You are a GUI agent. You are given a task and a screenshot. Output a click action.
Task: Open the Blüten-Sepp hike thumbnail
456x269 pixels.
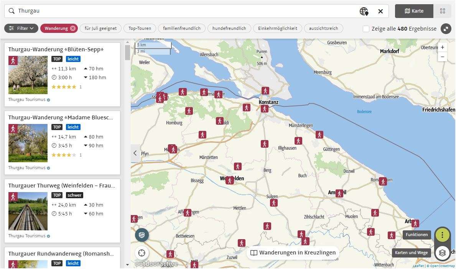coord(28,75)
